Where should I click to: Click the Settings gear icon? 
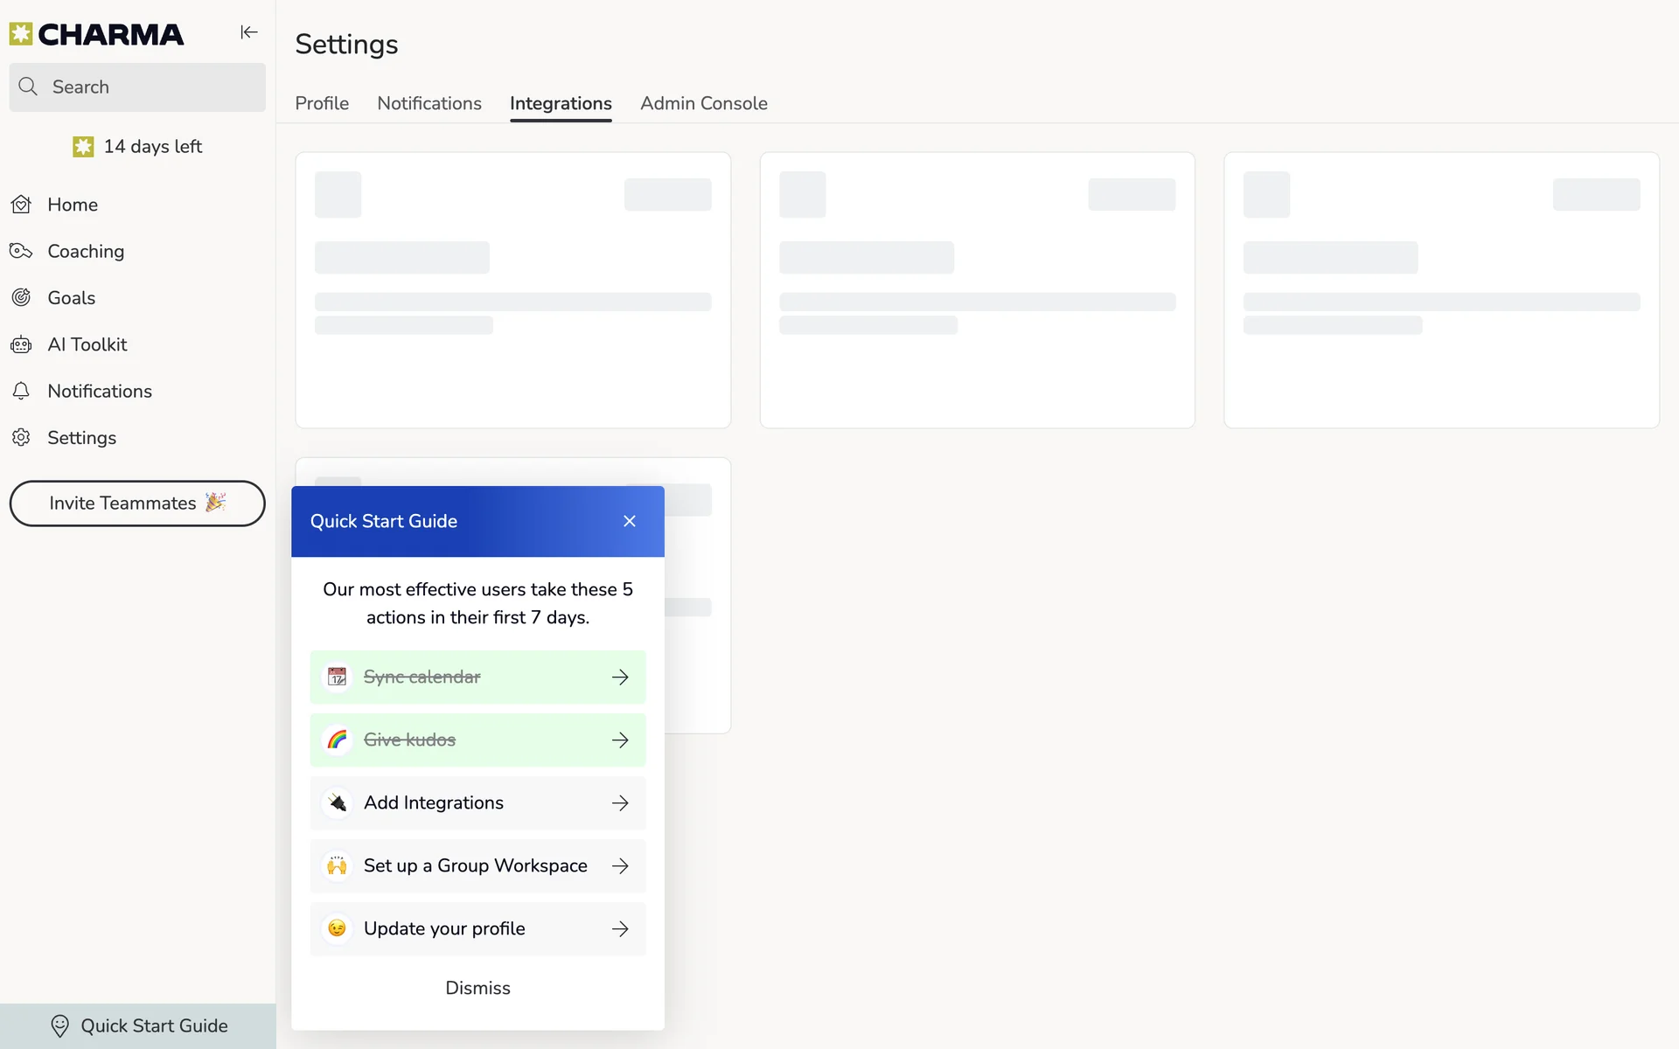coord(22,437)
